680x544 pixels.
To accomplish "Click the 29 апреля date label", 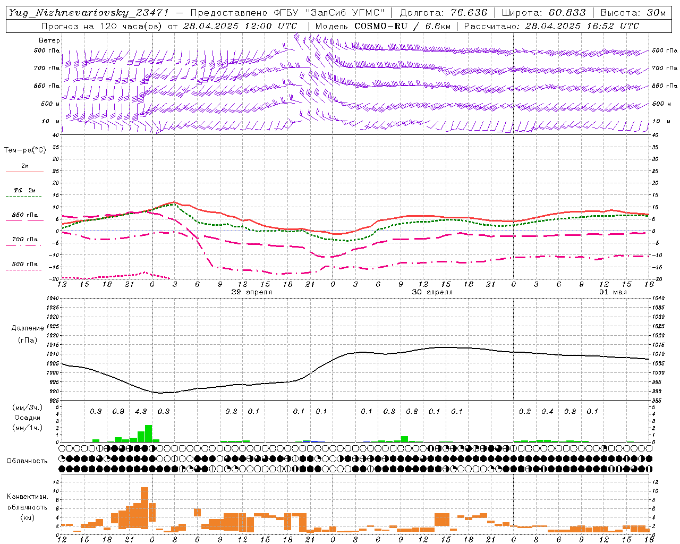I will [x=252, y=292].
